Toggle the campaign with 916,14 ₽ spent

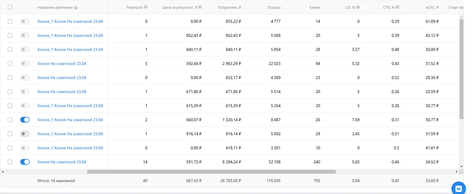(x=25, y=134)
